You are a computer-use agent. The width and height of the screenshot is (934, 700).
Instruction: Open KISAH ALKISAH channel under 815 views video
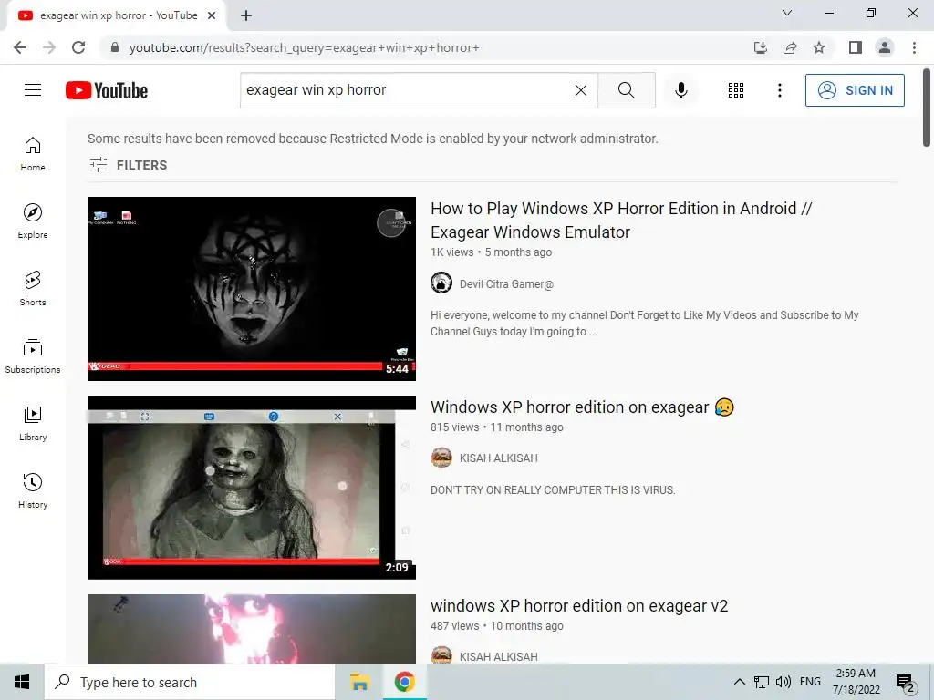(x=499, y=458)
